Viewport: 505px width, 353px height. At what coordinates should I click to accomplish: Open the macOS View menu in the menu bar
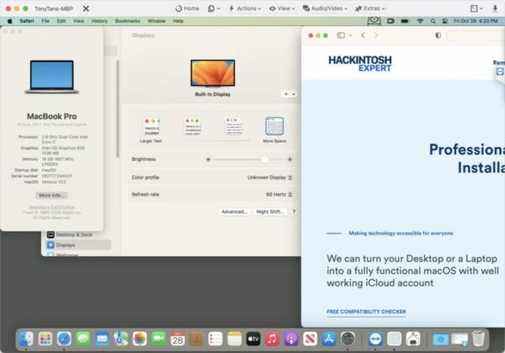78,21
